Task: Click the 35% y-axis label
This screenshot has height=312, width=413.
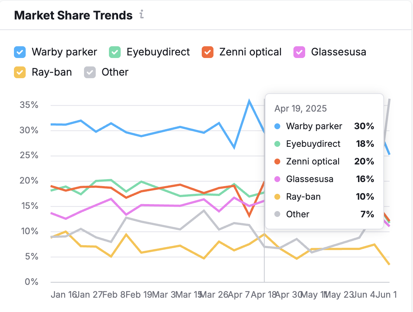Action: point(29,105)
